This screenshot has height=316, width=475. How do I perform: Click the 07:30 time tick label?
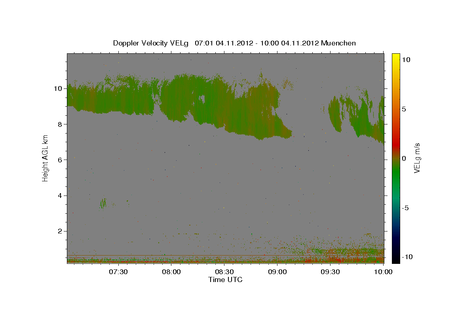[118, 272]
